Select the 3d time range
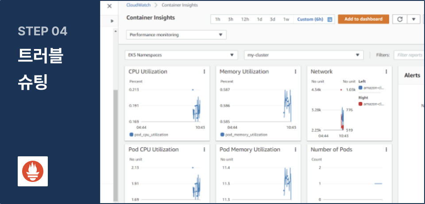The height and width of the screenshot is (204, 425). [x=272, y=19]
